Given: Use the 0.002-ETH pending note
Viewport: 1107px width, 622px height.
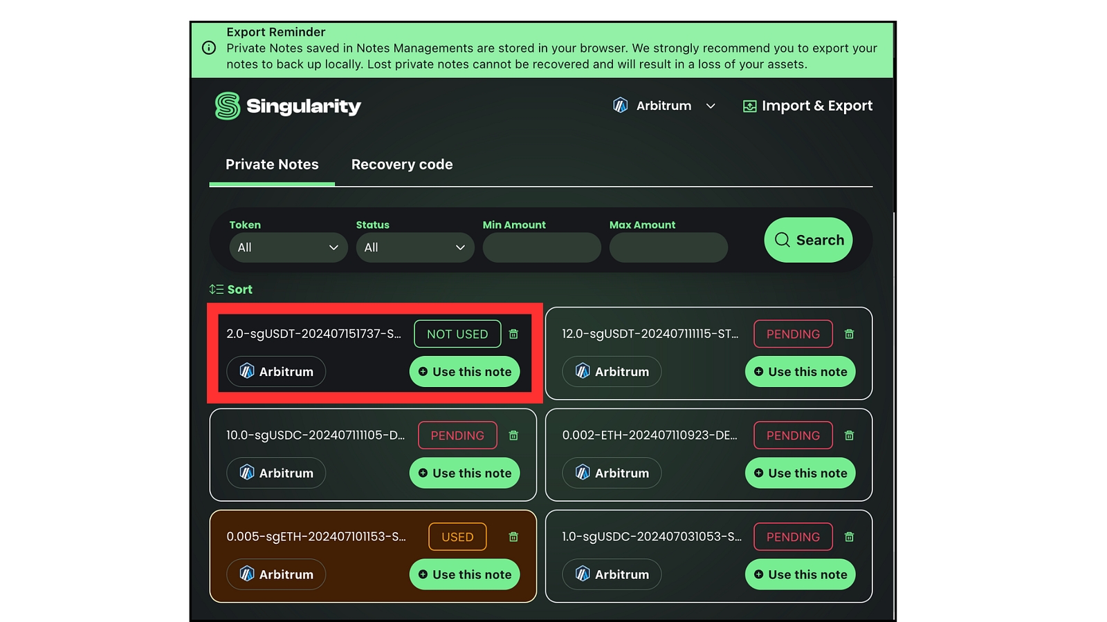Looking at the screenshot, I should click(x=800, y=473).
